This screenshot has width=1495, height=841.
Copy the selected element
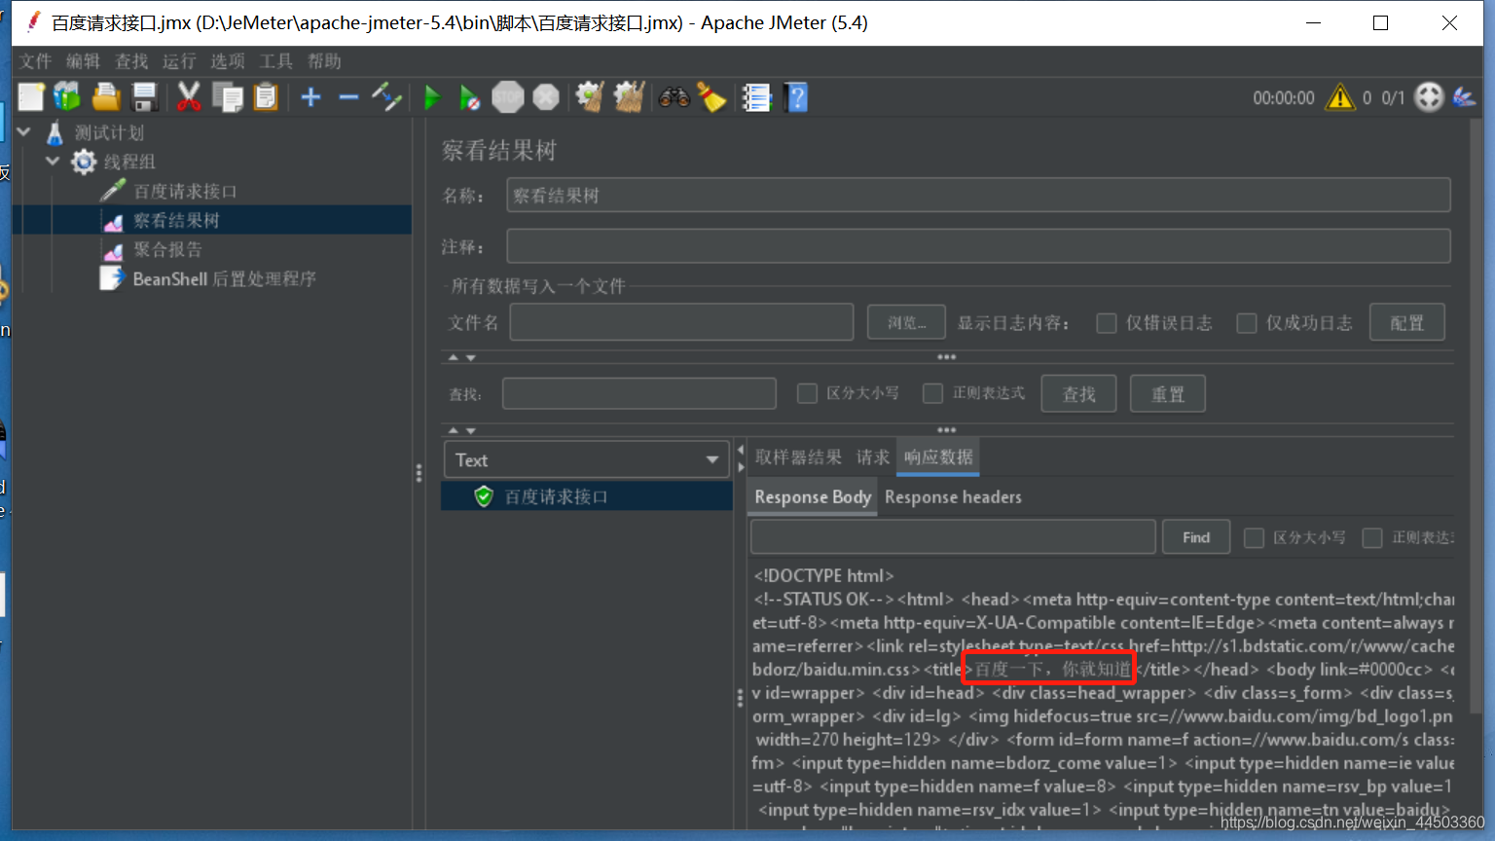(x=228, y=97)
